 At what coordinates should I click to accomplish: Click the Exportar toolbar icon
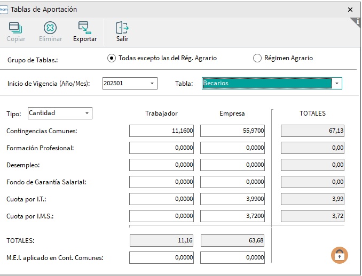85,28
